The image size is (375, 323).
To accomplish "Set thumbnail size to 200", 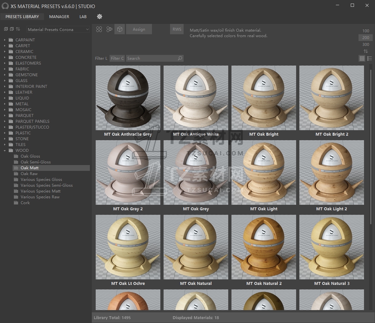I will click(366, 37).
